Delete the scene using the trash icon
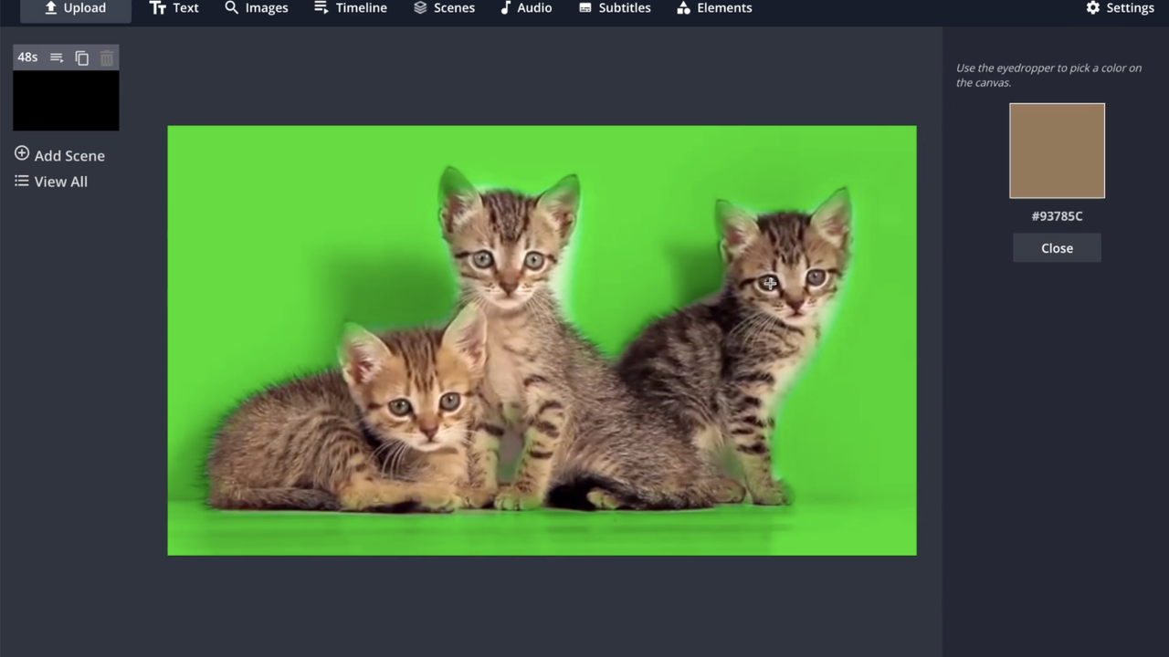 pyautogui.click(x=107, y=57)
